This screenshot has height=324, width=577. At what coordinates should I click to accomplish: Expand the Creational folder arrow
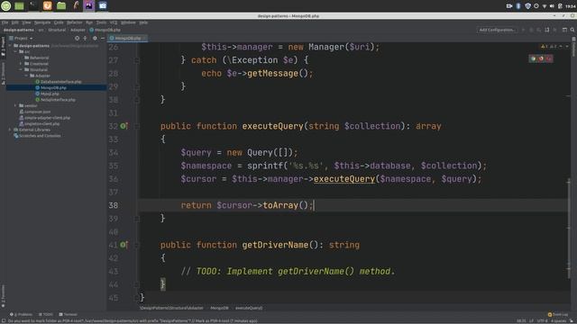21,64
